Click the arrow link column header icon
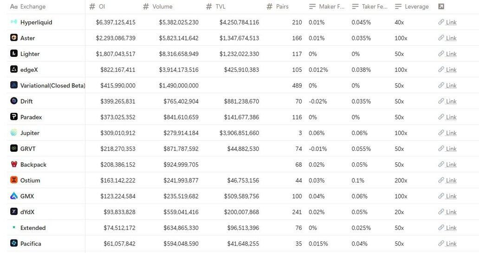The image size is (479, 253). pyautogui.click(x=441, y=6)
